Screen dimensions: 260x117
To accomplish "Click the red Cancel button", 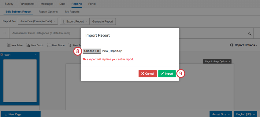I will click(x=147, y=74).
